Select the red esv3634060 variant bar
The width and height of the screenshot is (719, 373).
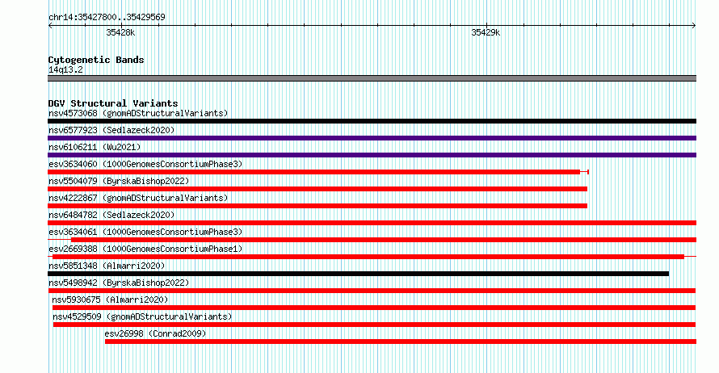318,172
